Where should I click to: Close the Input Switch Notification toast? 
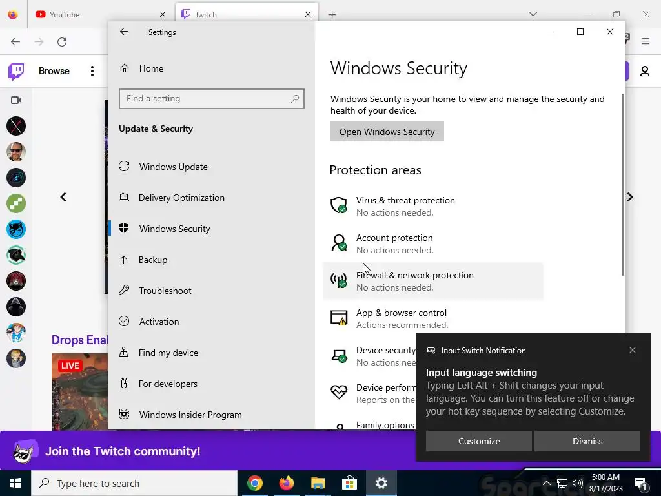(x=633, y=350)
